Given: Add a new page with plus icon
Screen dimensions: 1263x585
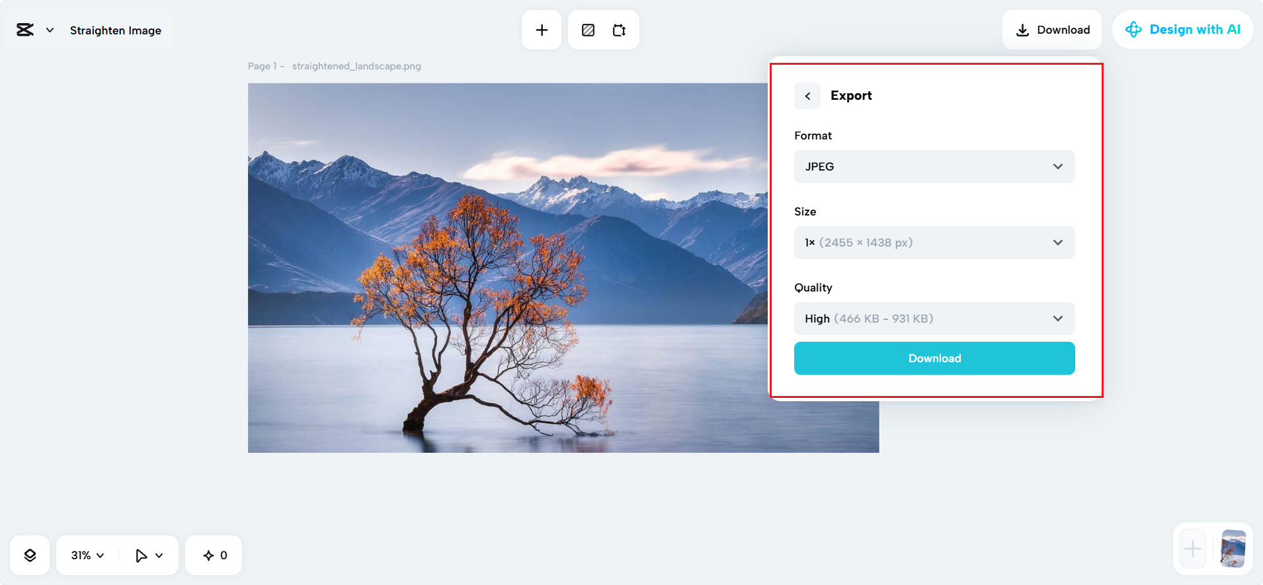Looking at the screenshot, I should (x=1193, y=549).
